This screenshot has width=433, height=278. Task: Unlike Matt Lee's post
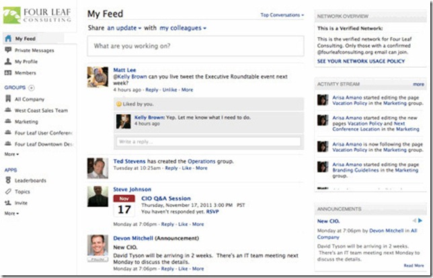pos(170,89)
